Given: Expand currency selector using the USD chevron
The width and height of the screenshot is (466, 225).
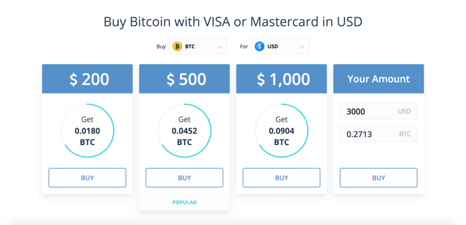Looking at the screenshot, I should [302, 47].
